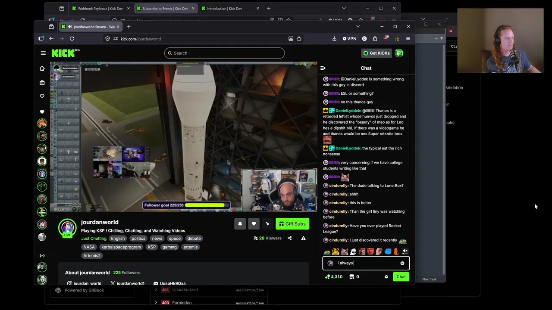Viewport: 552px width, 310px height.
Task: Click the first emote in emote row
Action: point(327,251)
